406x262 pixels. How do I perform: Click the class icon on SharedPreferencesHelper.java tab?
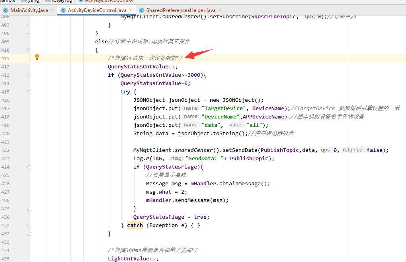(x=141, y=10)
